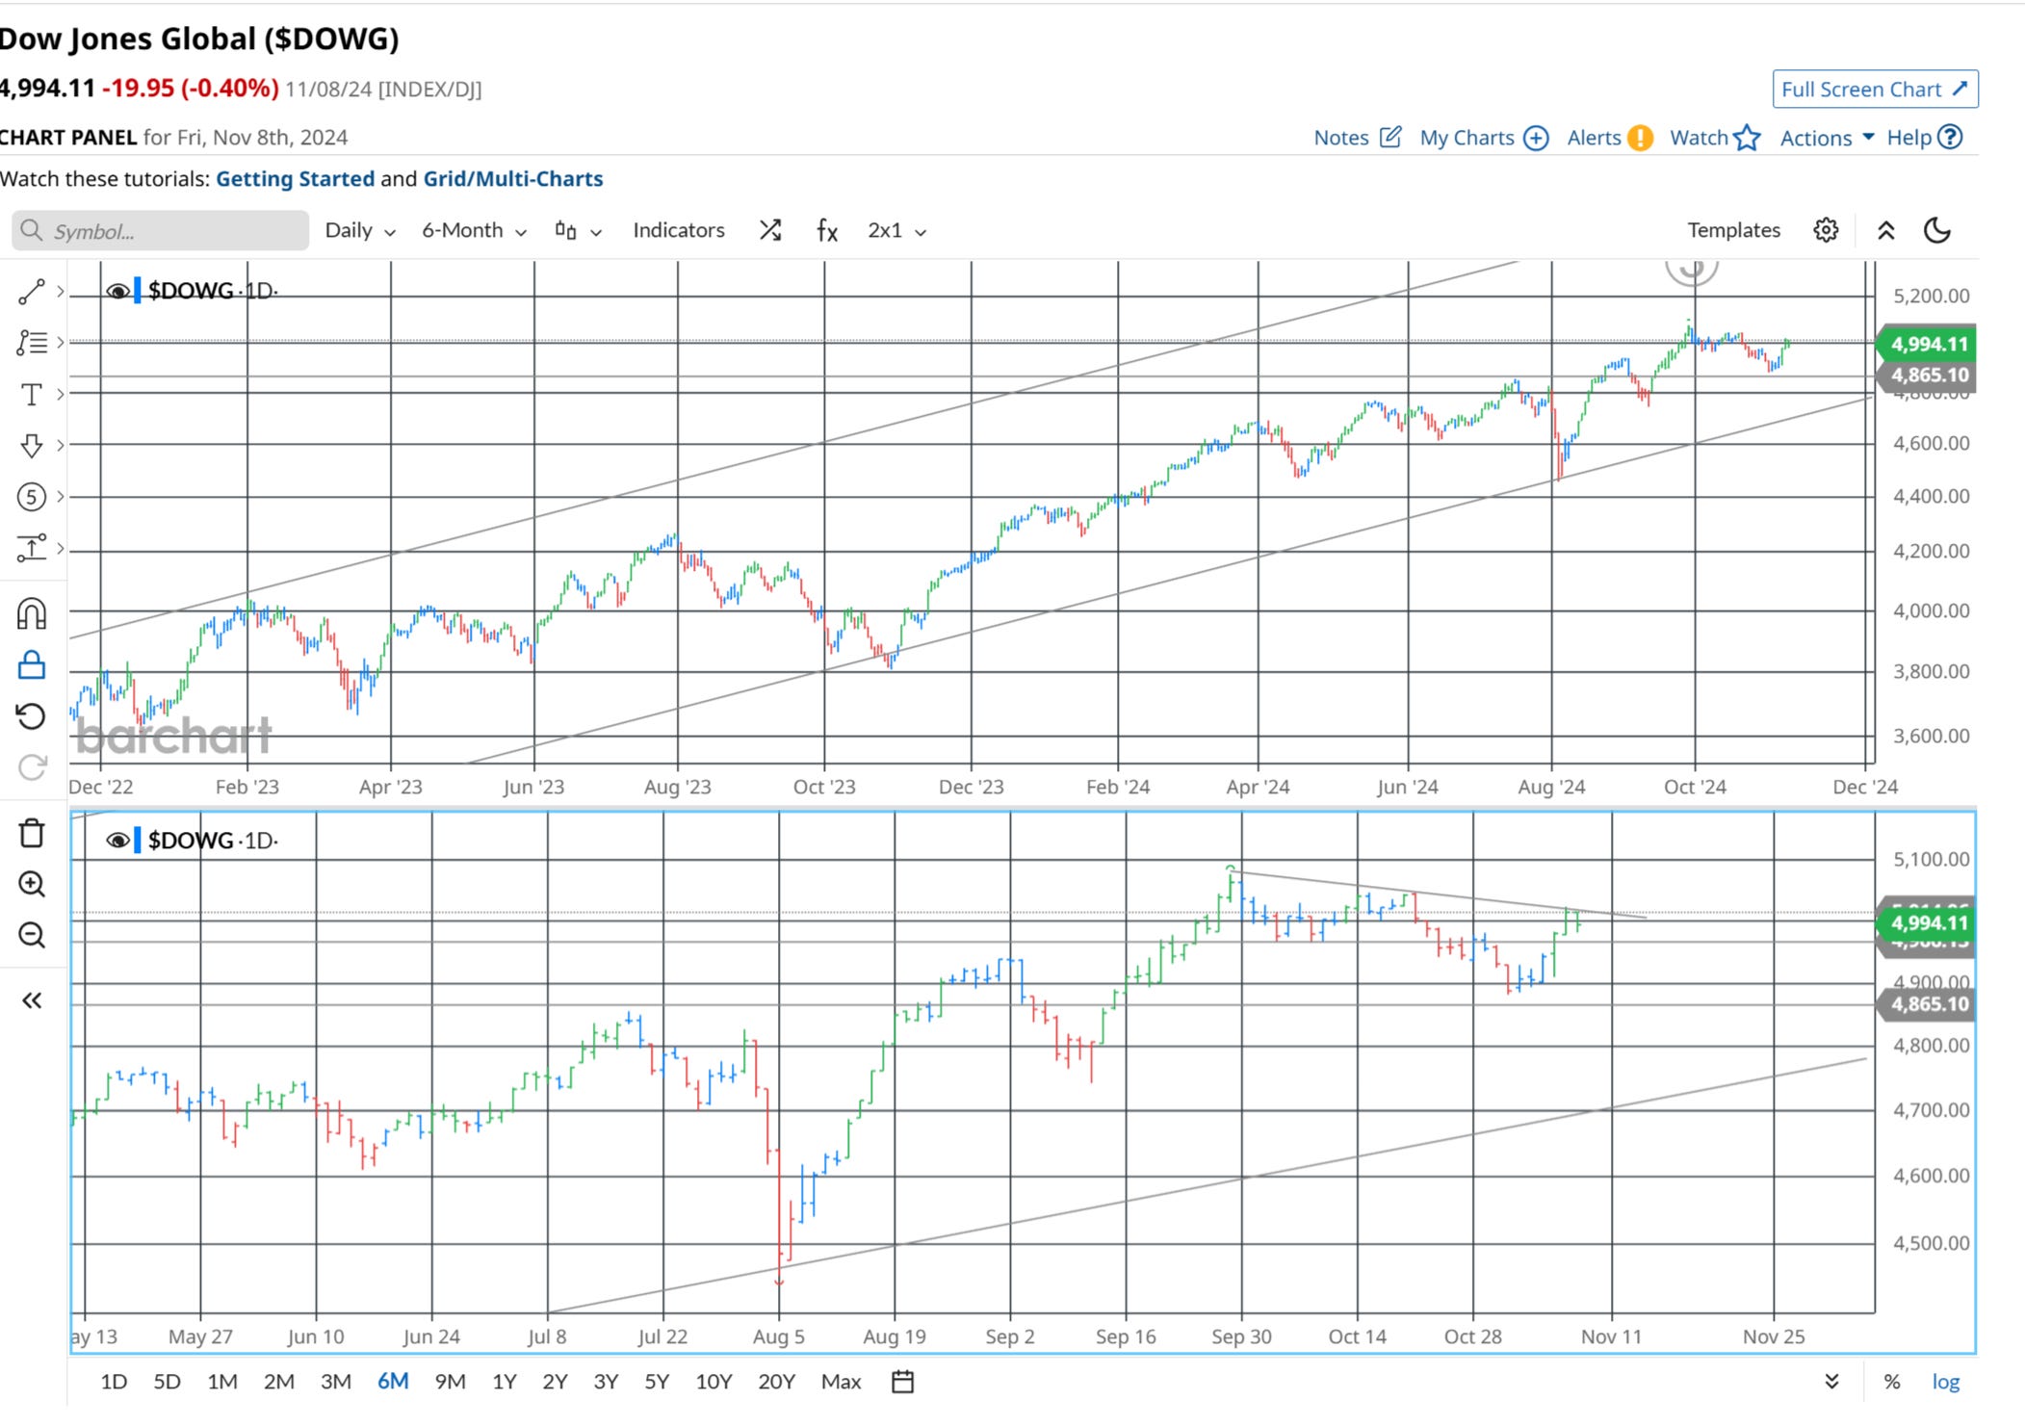The height and width of the screenshot is (1426, 2025).
Task: Enable the magnet snap tool
Action: coord(31,614)
